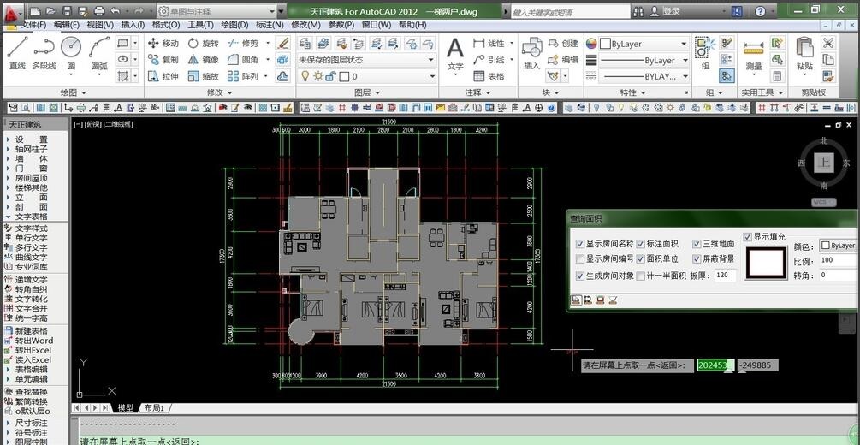Uncheck the 三维地面 checkbox
The height and width of the screenshot is (445, 860).
coord(696,244)
